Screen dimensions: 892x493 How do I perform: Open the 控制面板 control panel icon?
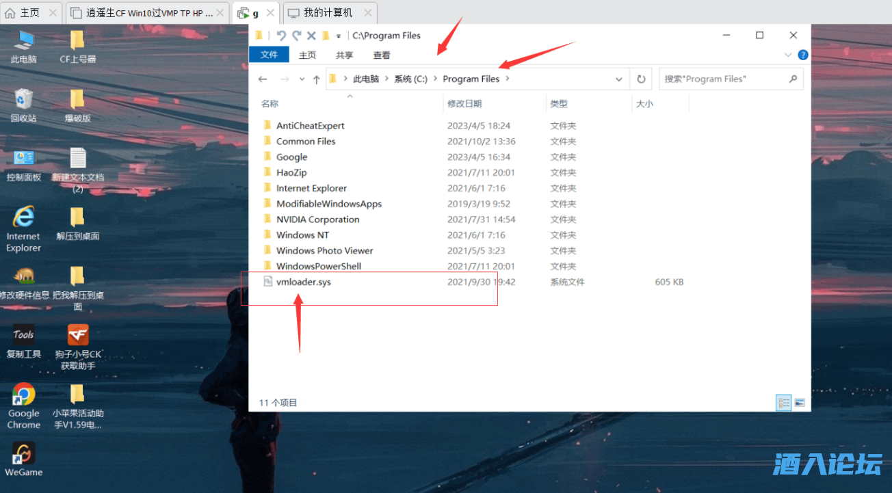pos(23,165)
